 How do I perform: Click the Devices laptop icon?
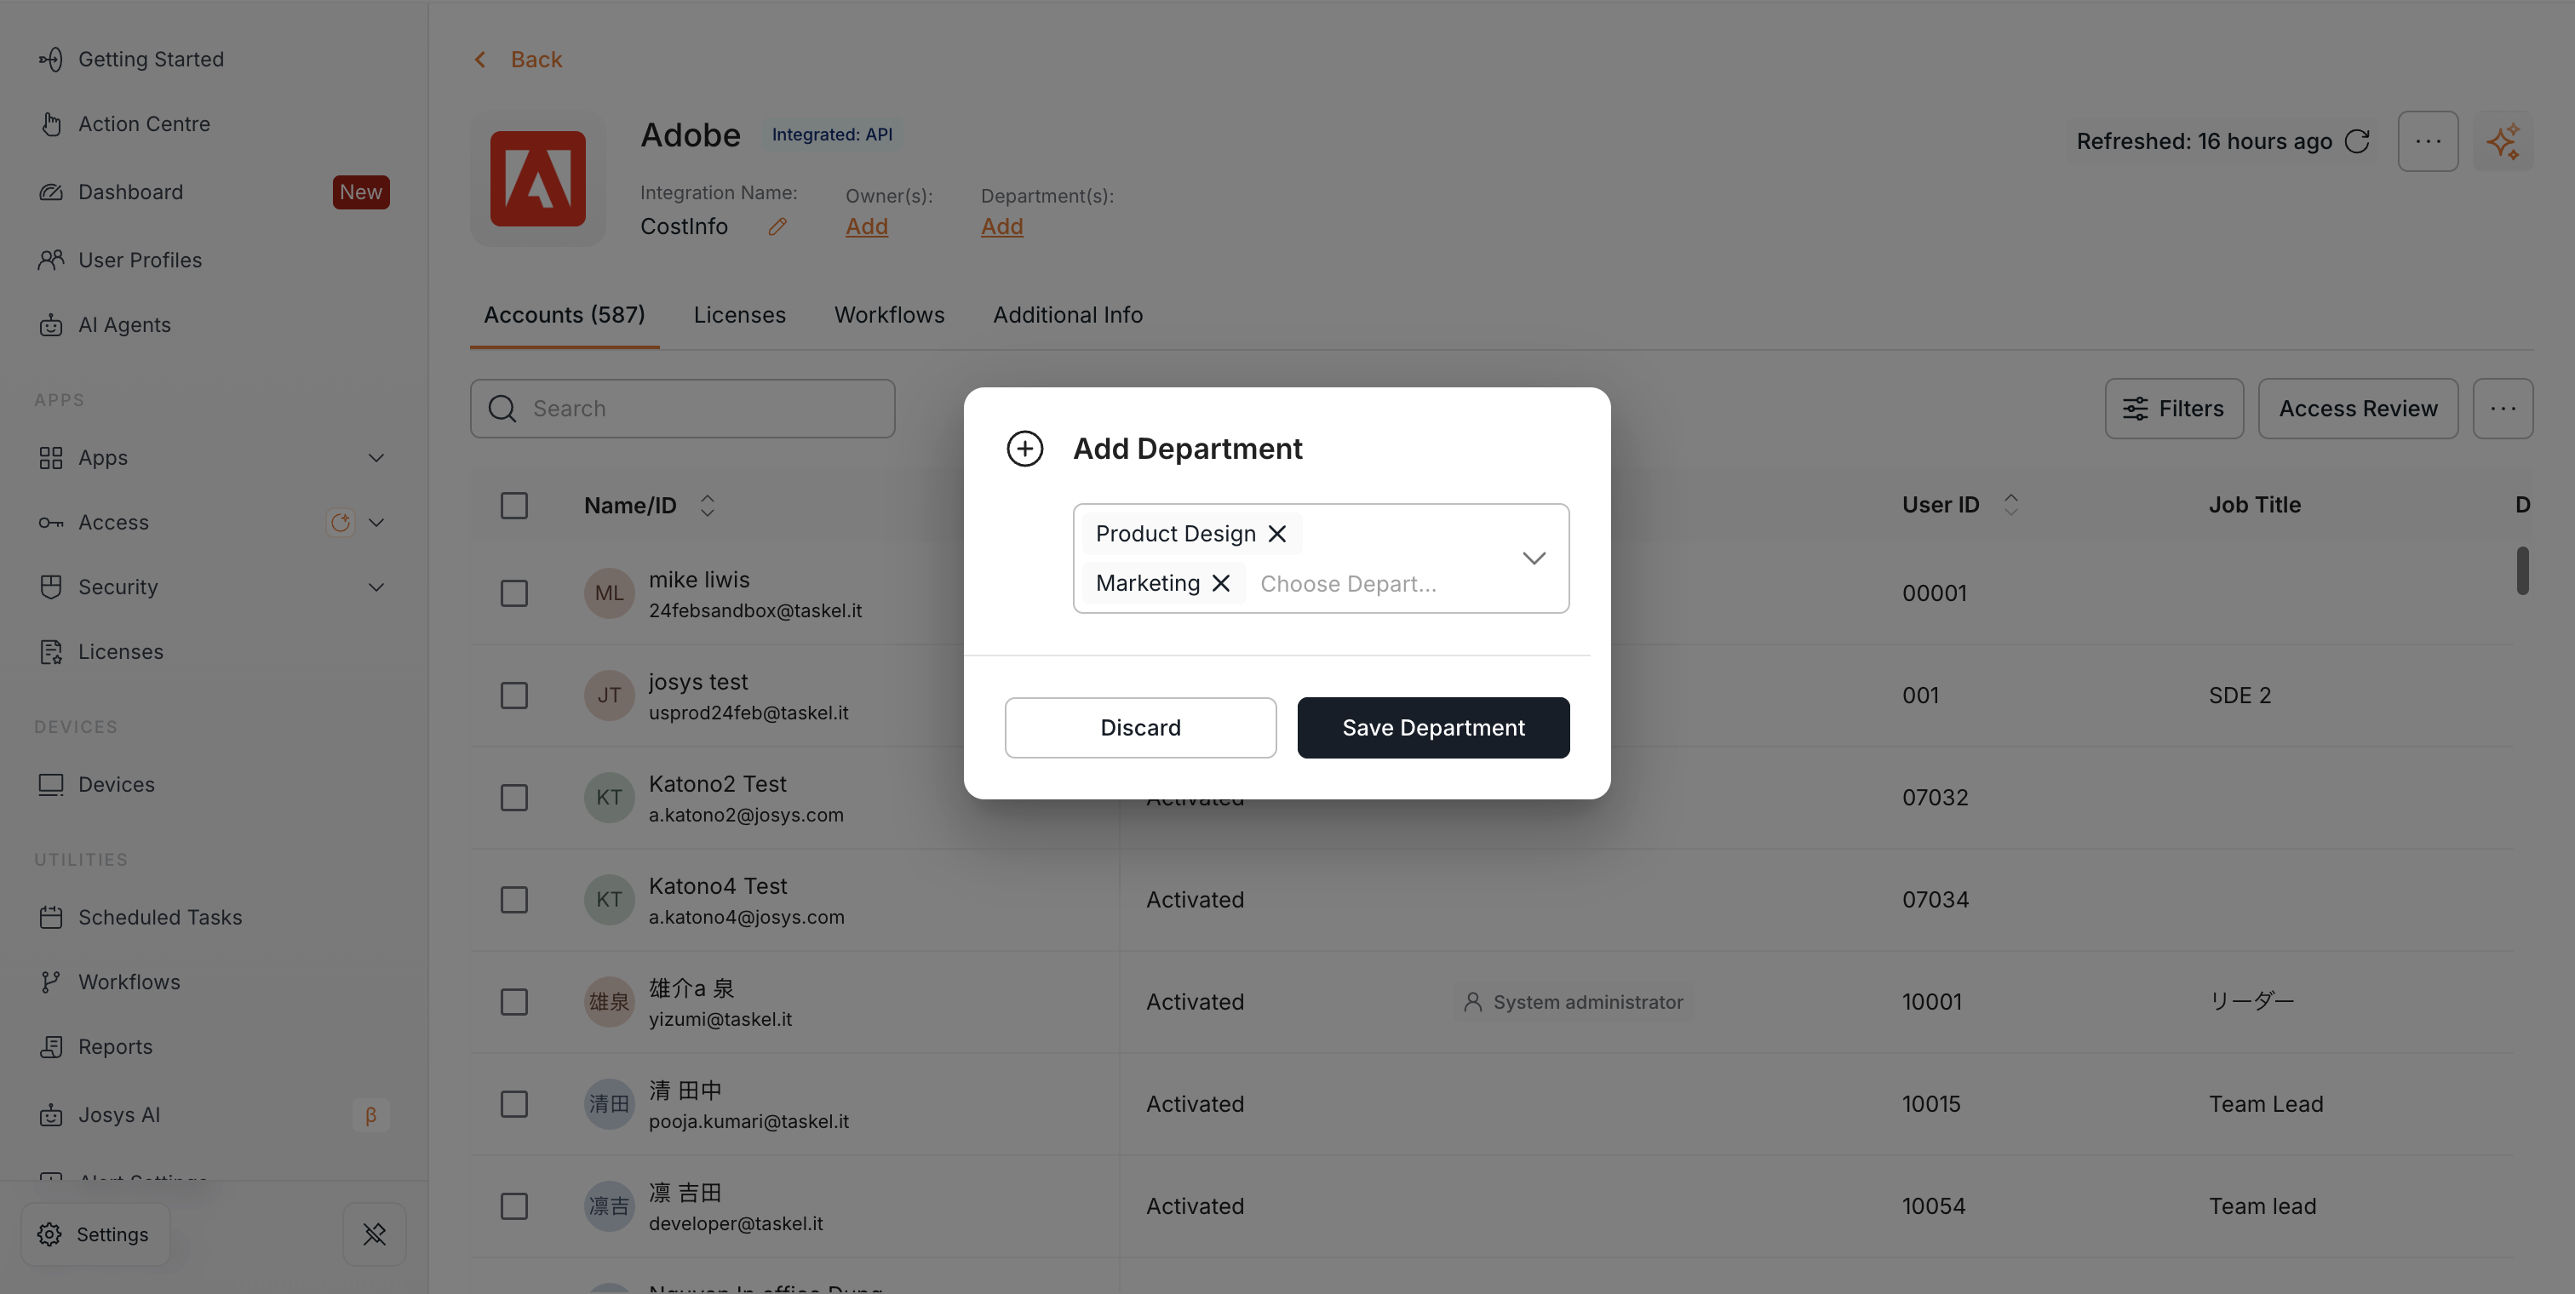(x=51, y=784)
